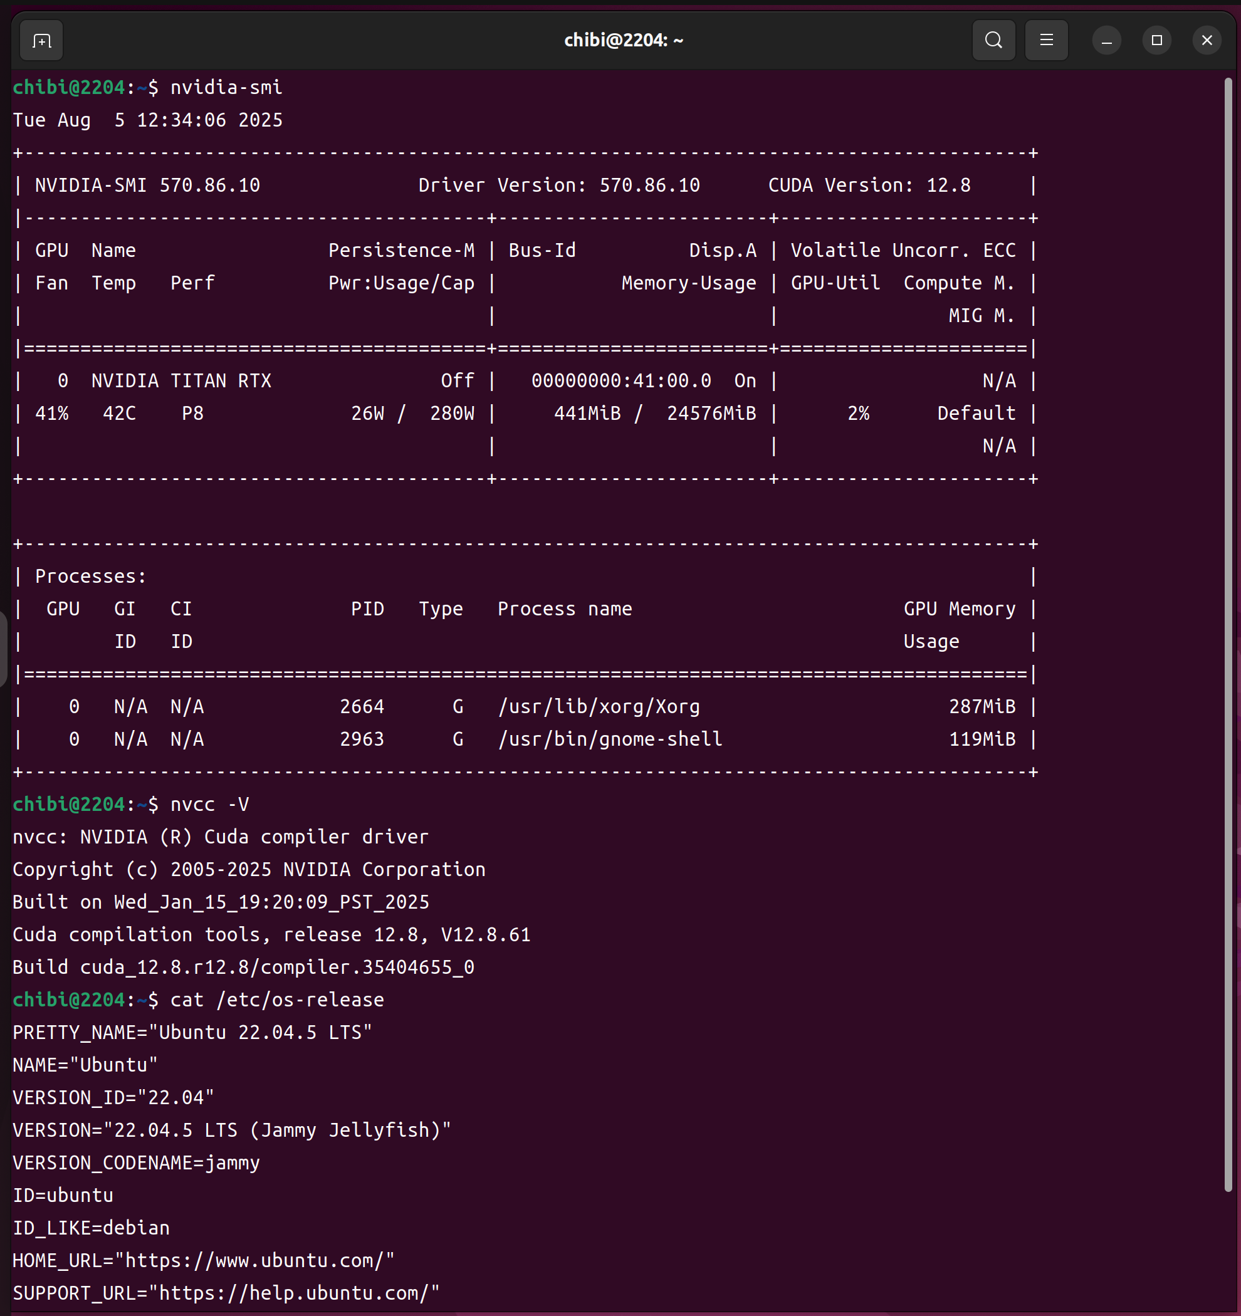The height and width of the screenshot is (1316, 1241).
Task: Minimize the terminal window
Action: tap(1106, 40)
